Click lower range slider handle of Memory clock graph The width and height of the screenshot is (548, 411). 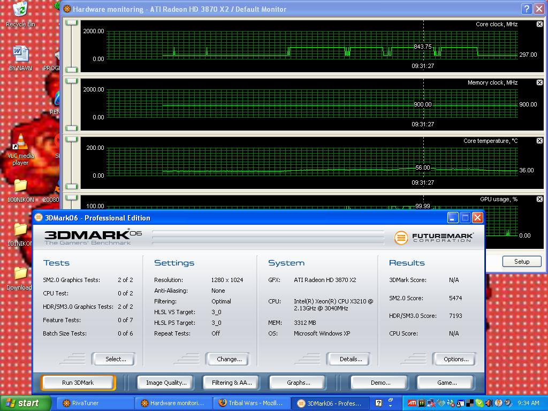72,128
